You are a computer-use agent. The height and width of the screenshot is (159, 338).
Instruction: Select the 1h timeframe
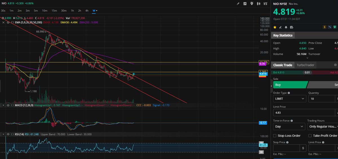(72, 11)
